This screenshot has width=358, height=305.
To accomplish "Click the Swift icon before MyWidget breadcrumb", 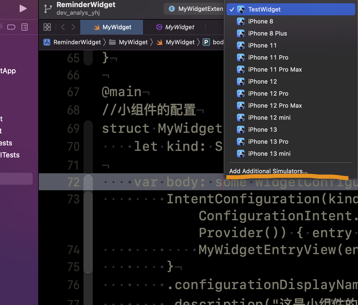I will [x=160, y=42].
